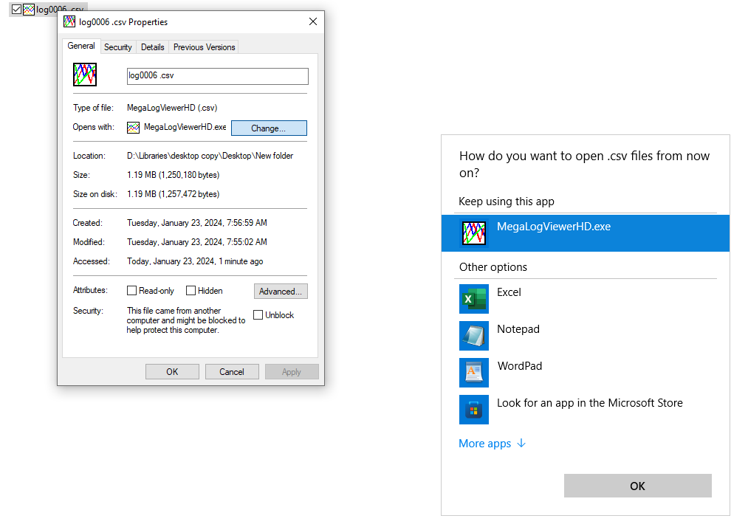Click the Microsoft Store icon

click(x=473, y=410)
